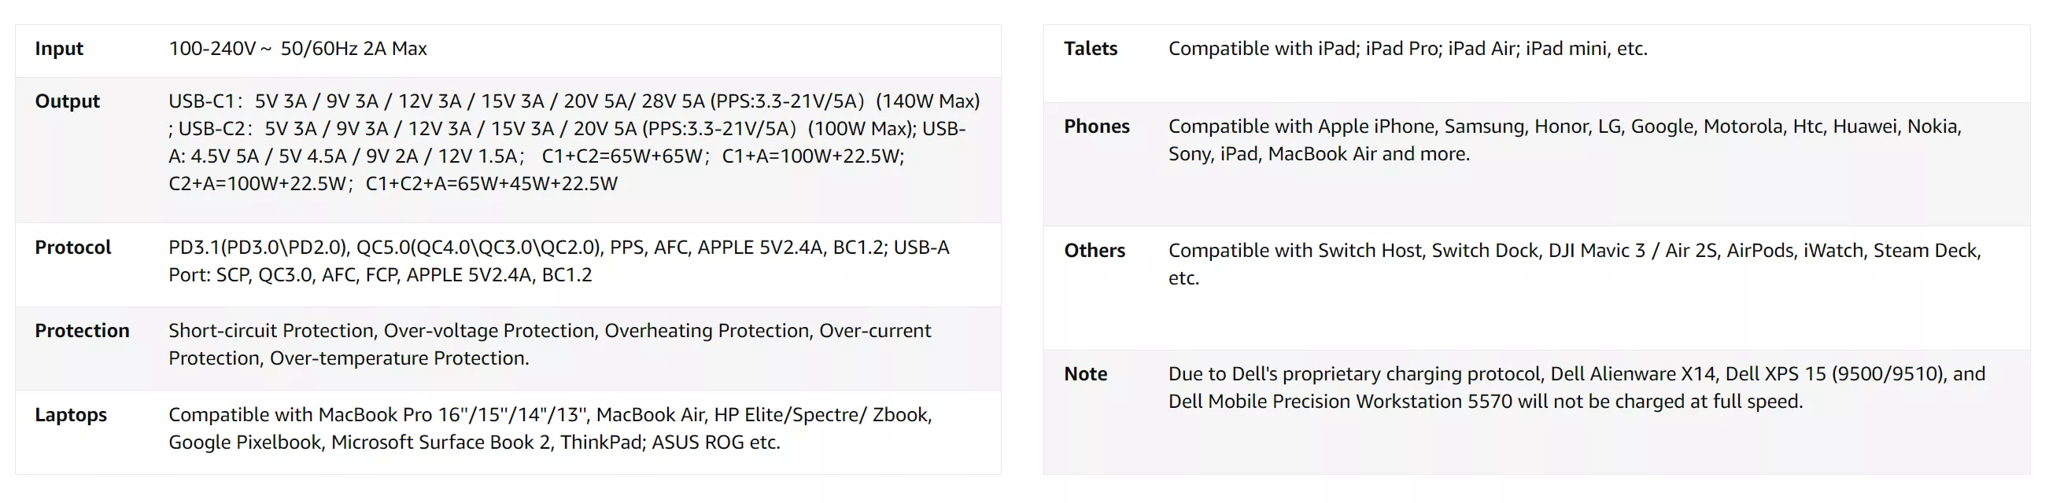Click the Apple iPhone, Samsung compatibility text
This screenshot has width=2049, height=503.
[1564, 140]
